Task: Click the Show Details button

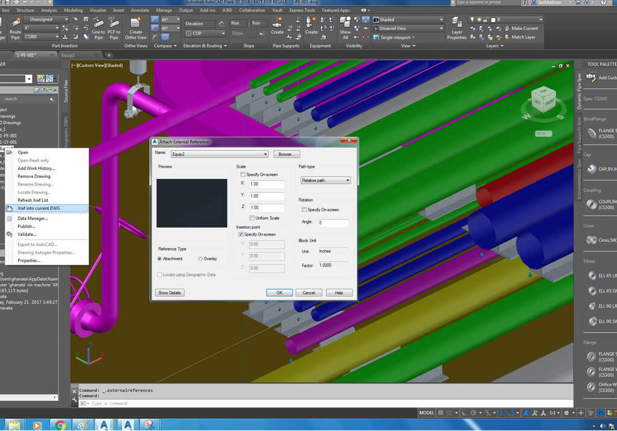Action: [x=169, y=292]
